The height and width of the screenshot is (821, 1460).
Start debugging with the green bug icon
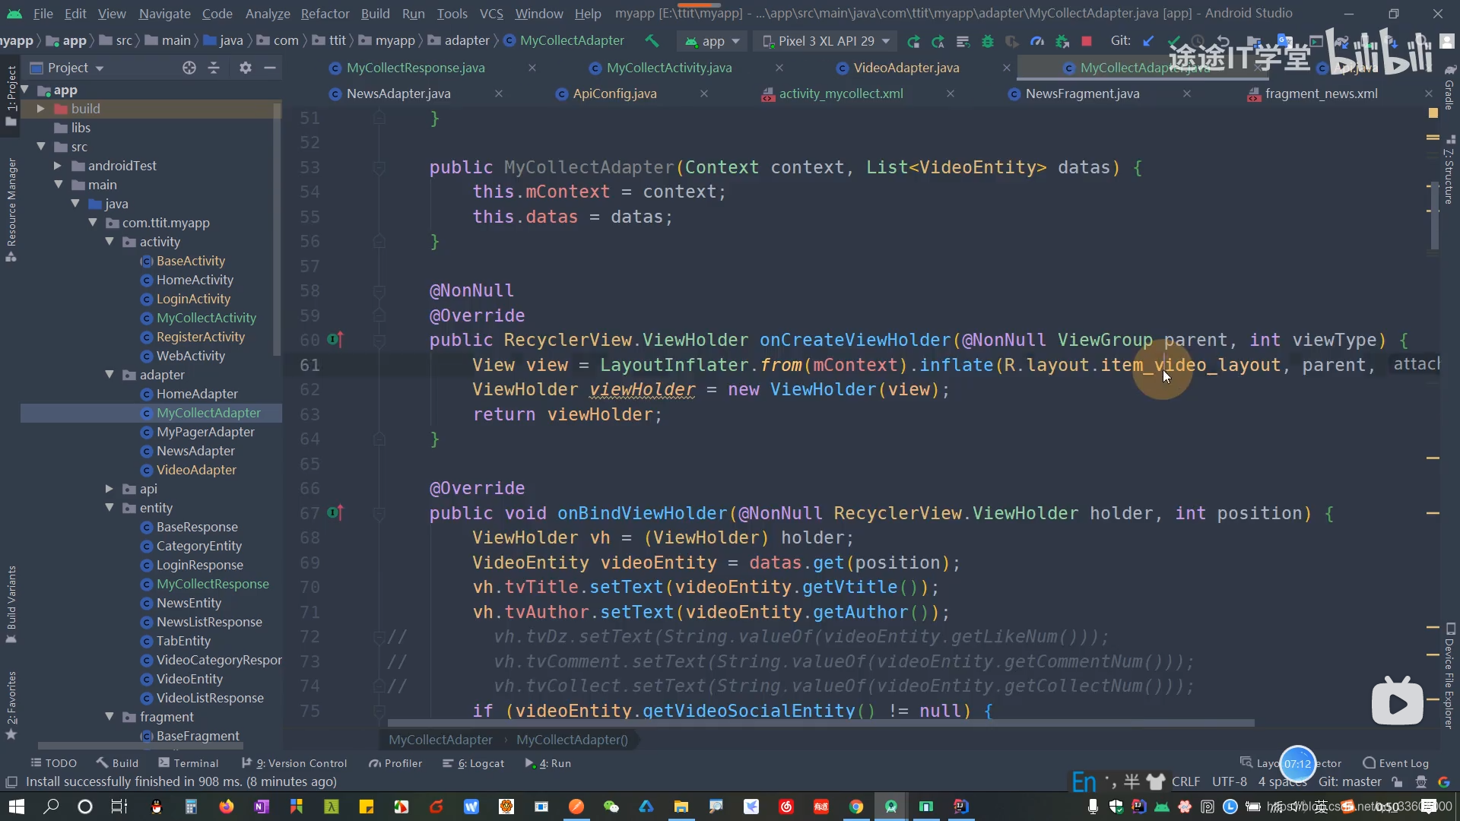tap(987, 41)
